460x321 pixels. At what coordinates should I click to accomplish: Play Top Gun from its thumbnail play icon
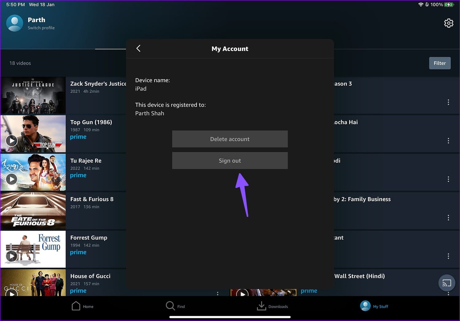[x=11, y=141]
